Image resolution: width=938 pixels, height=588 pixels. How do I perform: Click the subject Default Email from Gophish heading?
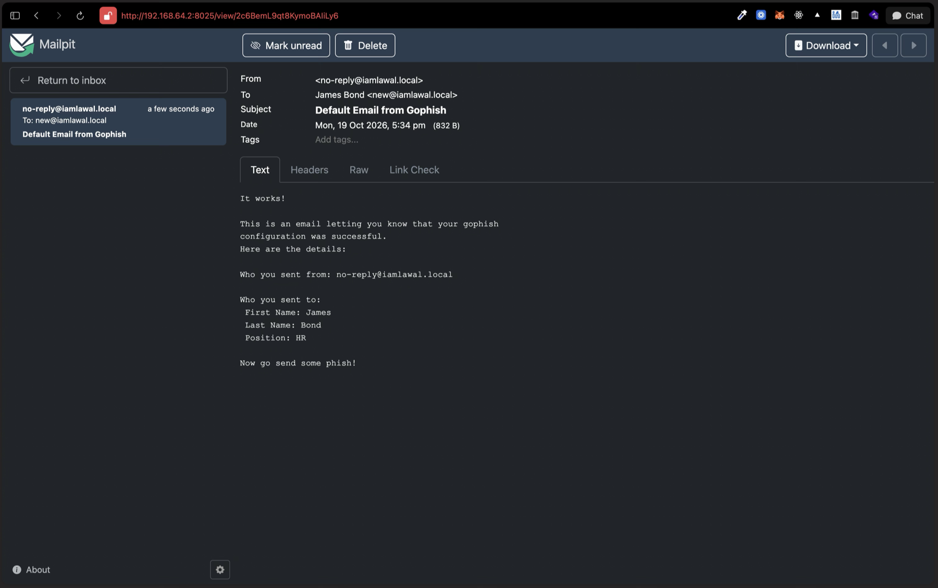pos(380,110)
